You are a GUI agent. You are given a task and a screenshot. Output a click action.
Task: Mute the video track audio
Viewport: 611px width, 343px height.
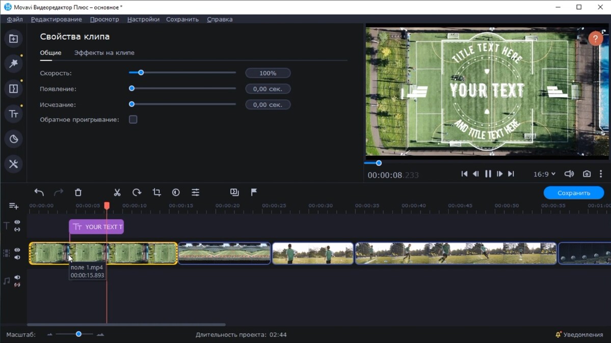tap(17, 258)
